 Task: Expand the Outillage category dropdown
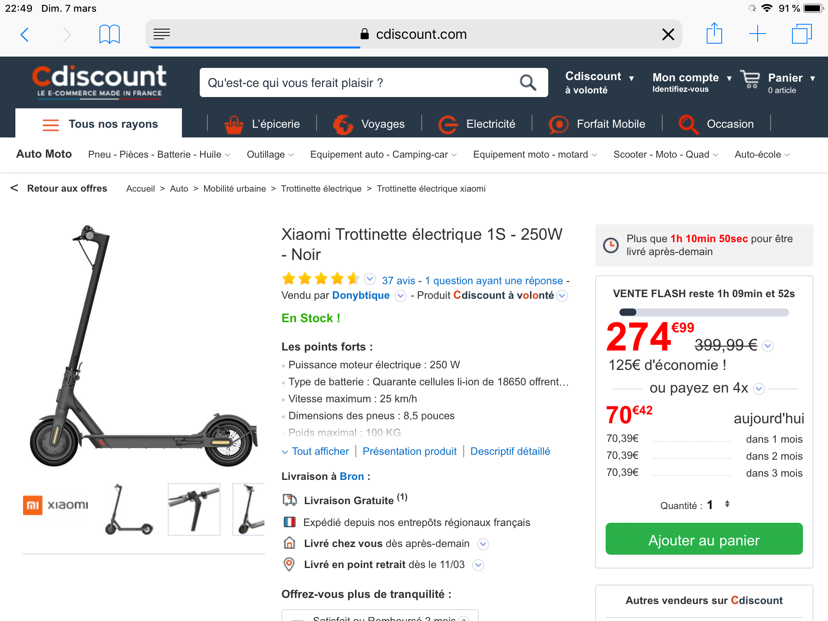pyautogui.click(x=270, y=155)
